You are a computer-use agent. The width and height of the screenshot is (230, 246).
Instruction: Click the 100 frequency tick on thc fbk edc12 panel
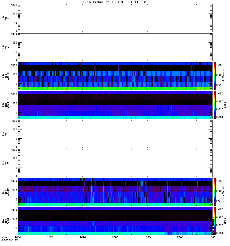coord(15,190)
